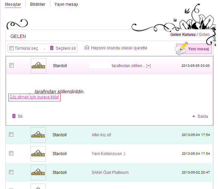This screenshot has width=218, height=189.
Task: Click the date in the 'Altın Kız ol!' row
Action: point(196,135)
